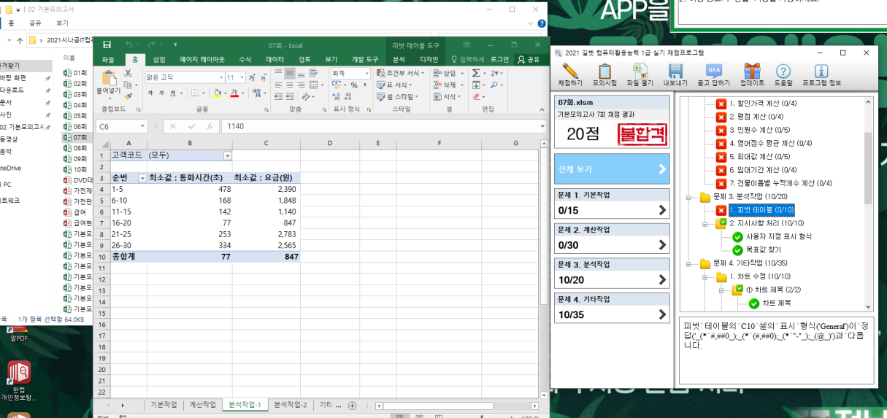The width and height of the screenshot is (887, 418).
Task: Click the format painter brush icon
Action: click(128, 96)
